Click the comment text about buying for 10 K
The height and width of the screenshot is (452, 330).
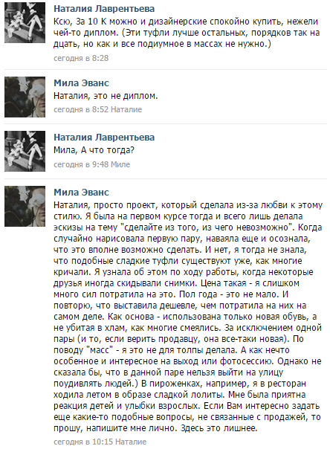point(187,33)
